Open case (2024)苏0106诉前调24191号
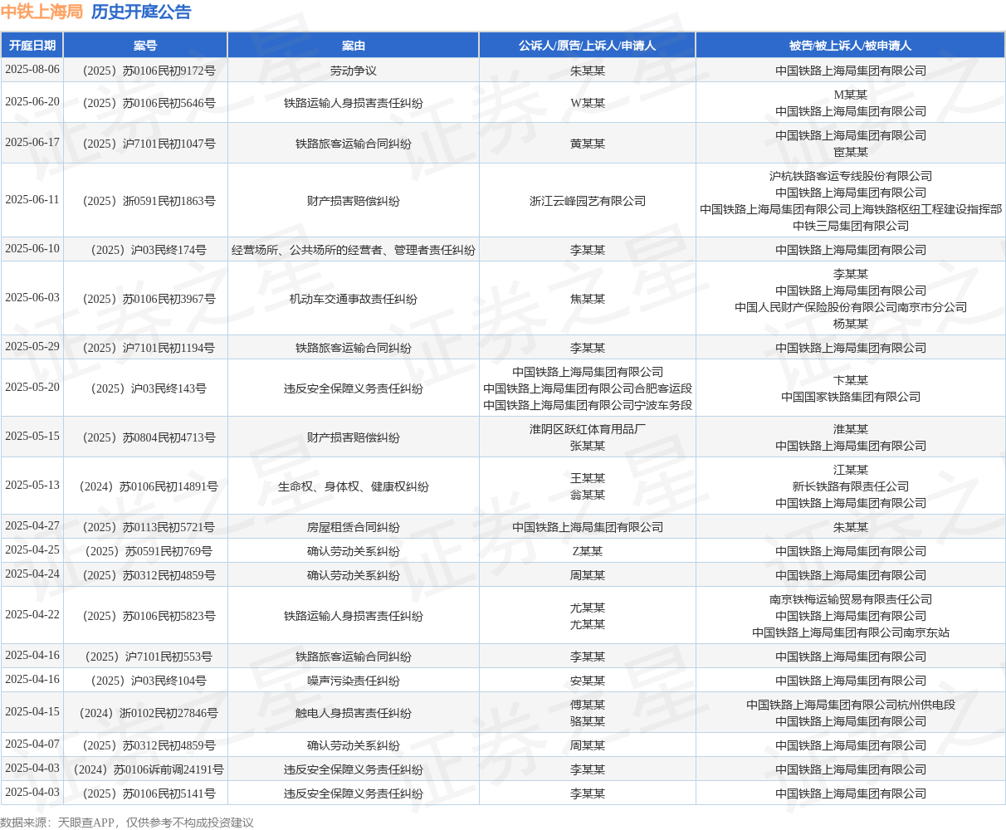 [145, 769]
